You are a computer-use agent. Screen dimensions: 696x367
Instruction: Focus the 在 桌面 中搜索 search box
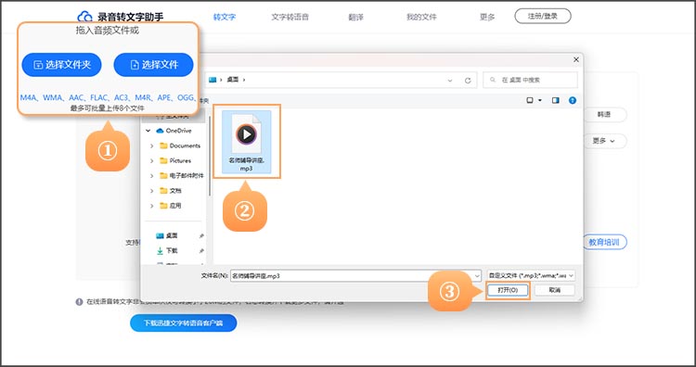[530, 81]
